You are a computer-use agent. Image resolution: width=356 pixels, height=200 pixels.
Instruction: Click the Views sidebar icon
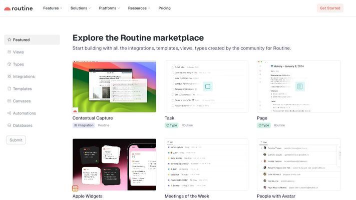pos(10,52)
